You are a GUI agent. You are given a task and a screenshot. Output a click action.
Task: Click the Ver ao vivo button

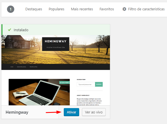(94, 112)
